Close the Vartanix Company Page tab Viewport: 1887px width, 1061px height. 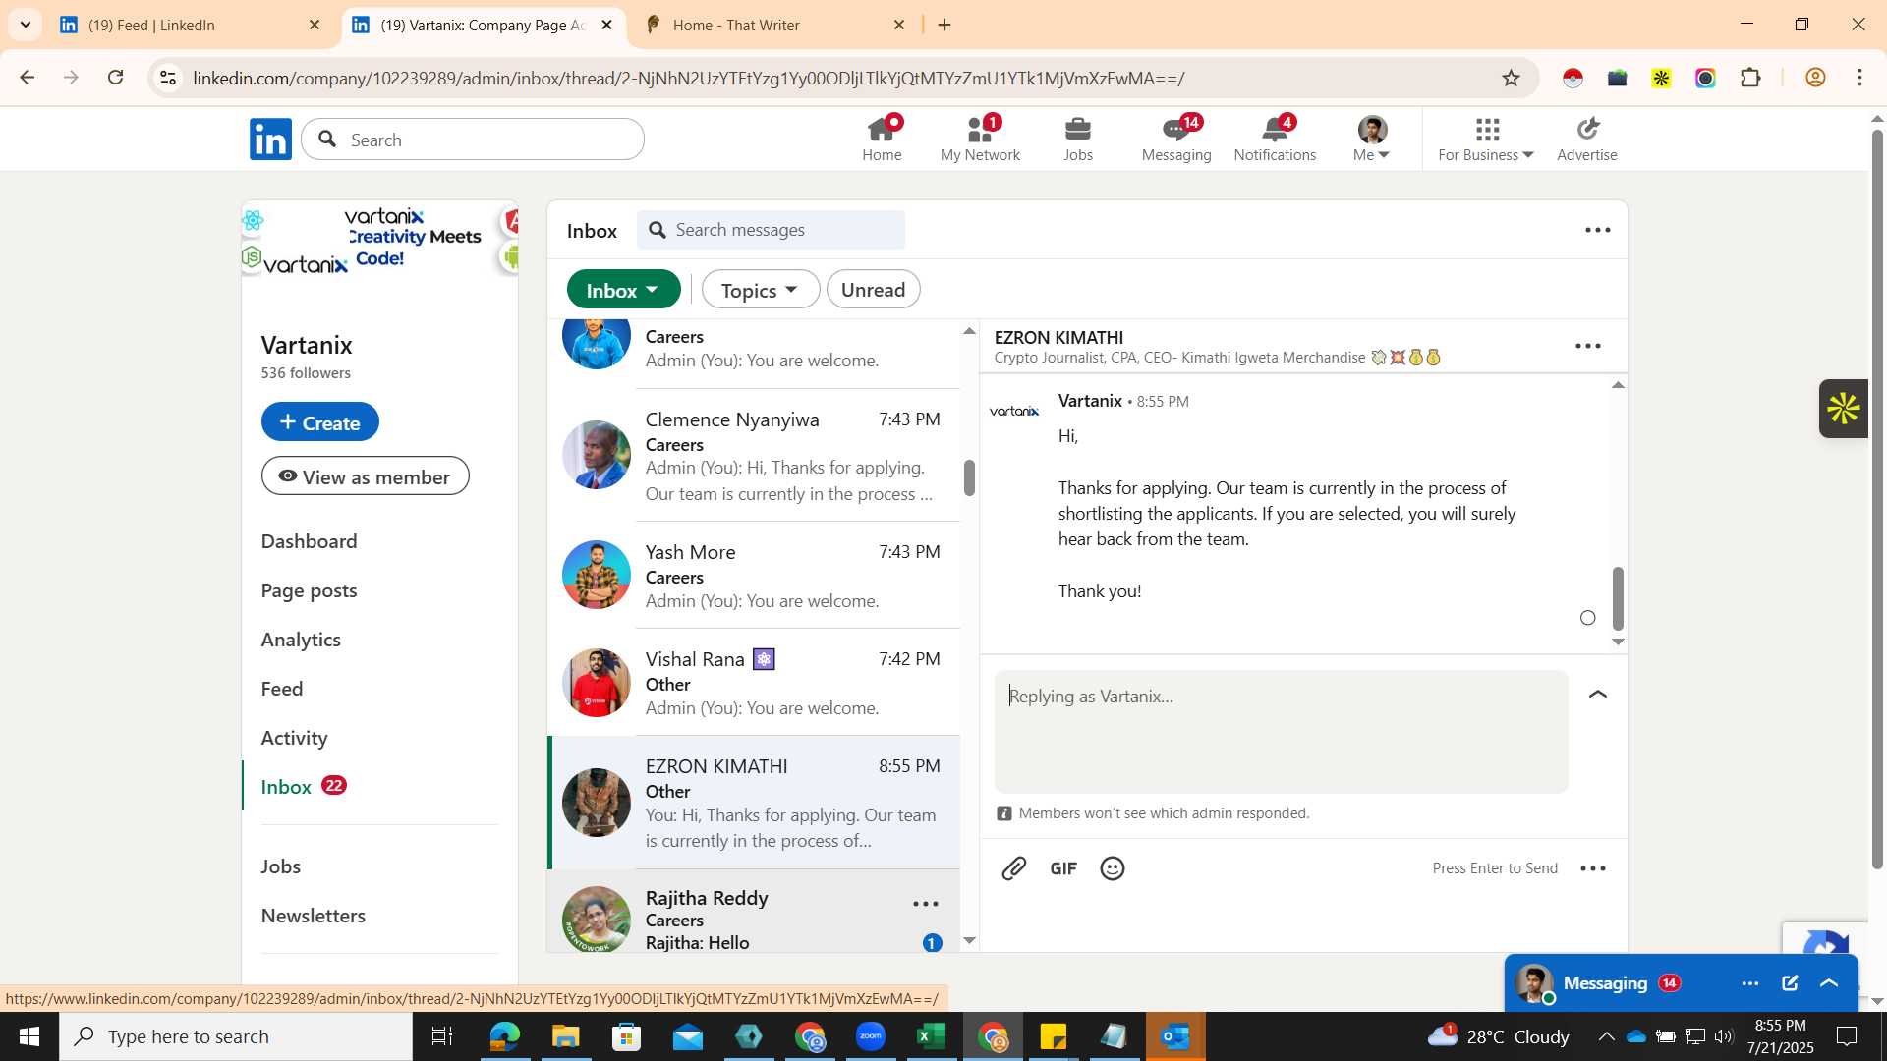pyautogui.click(x=606, y=25)
